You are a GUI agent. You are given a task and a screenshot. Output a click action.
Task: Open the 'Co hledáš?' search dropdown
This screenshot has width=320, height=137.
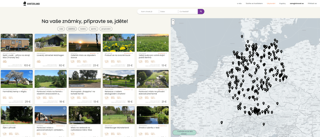click(187, 12)
